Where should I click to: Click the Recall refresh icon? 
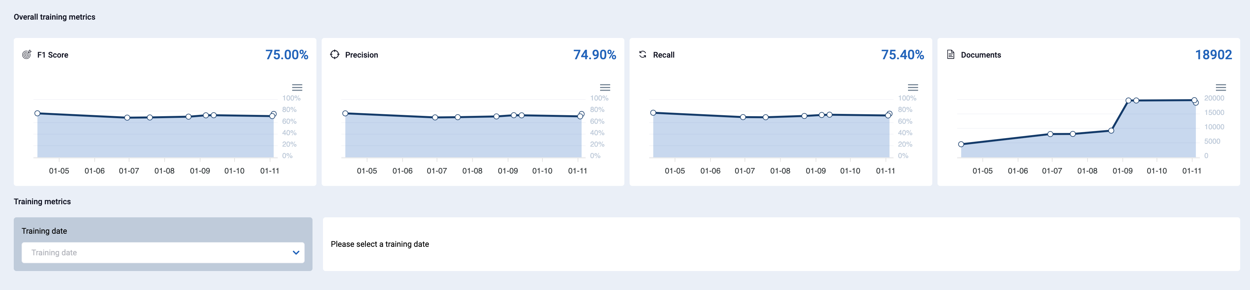[642, 54]
